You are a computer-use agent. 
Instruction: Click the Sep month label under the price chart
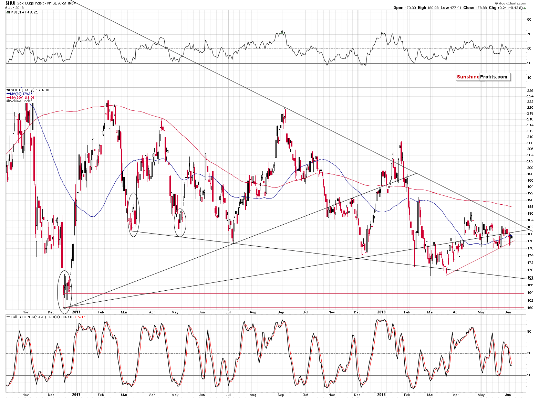[281, 312]
